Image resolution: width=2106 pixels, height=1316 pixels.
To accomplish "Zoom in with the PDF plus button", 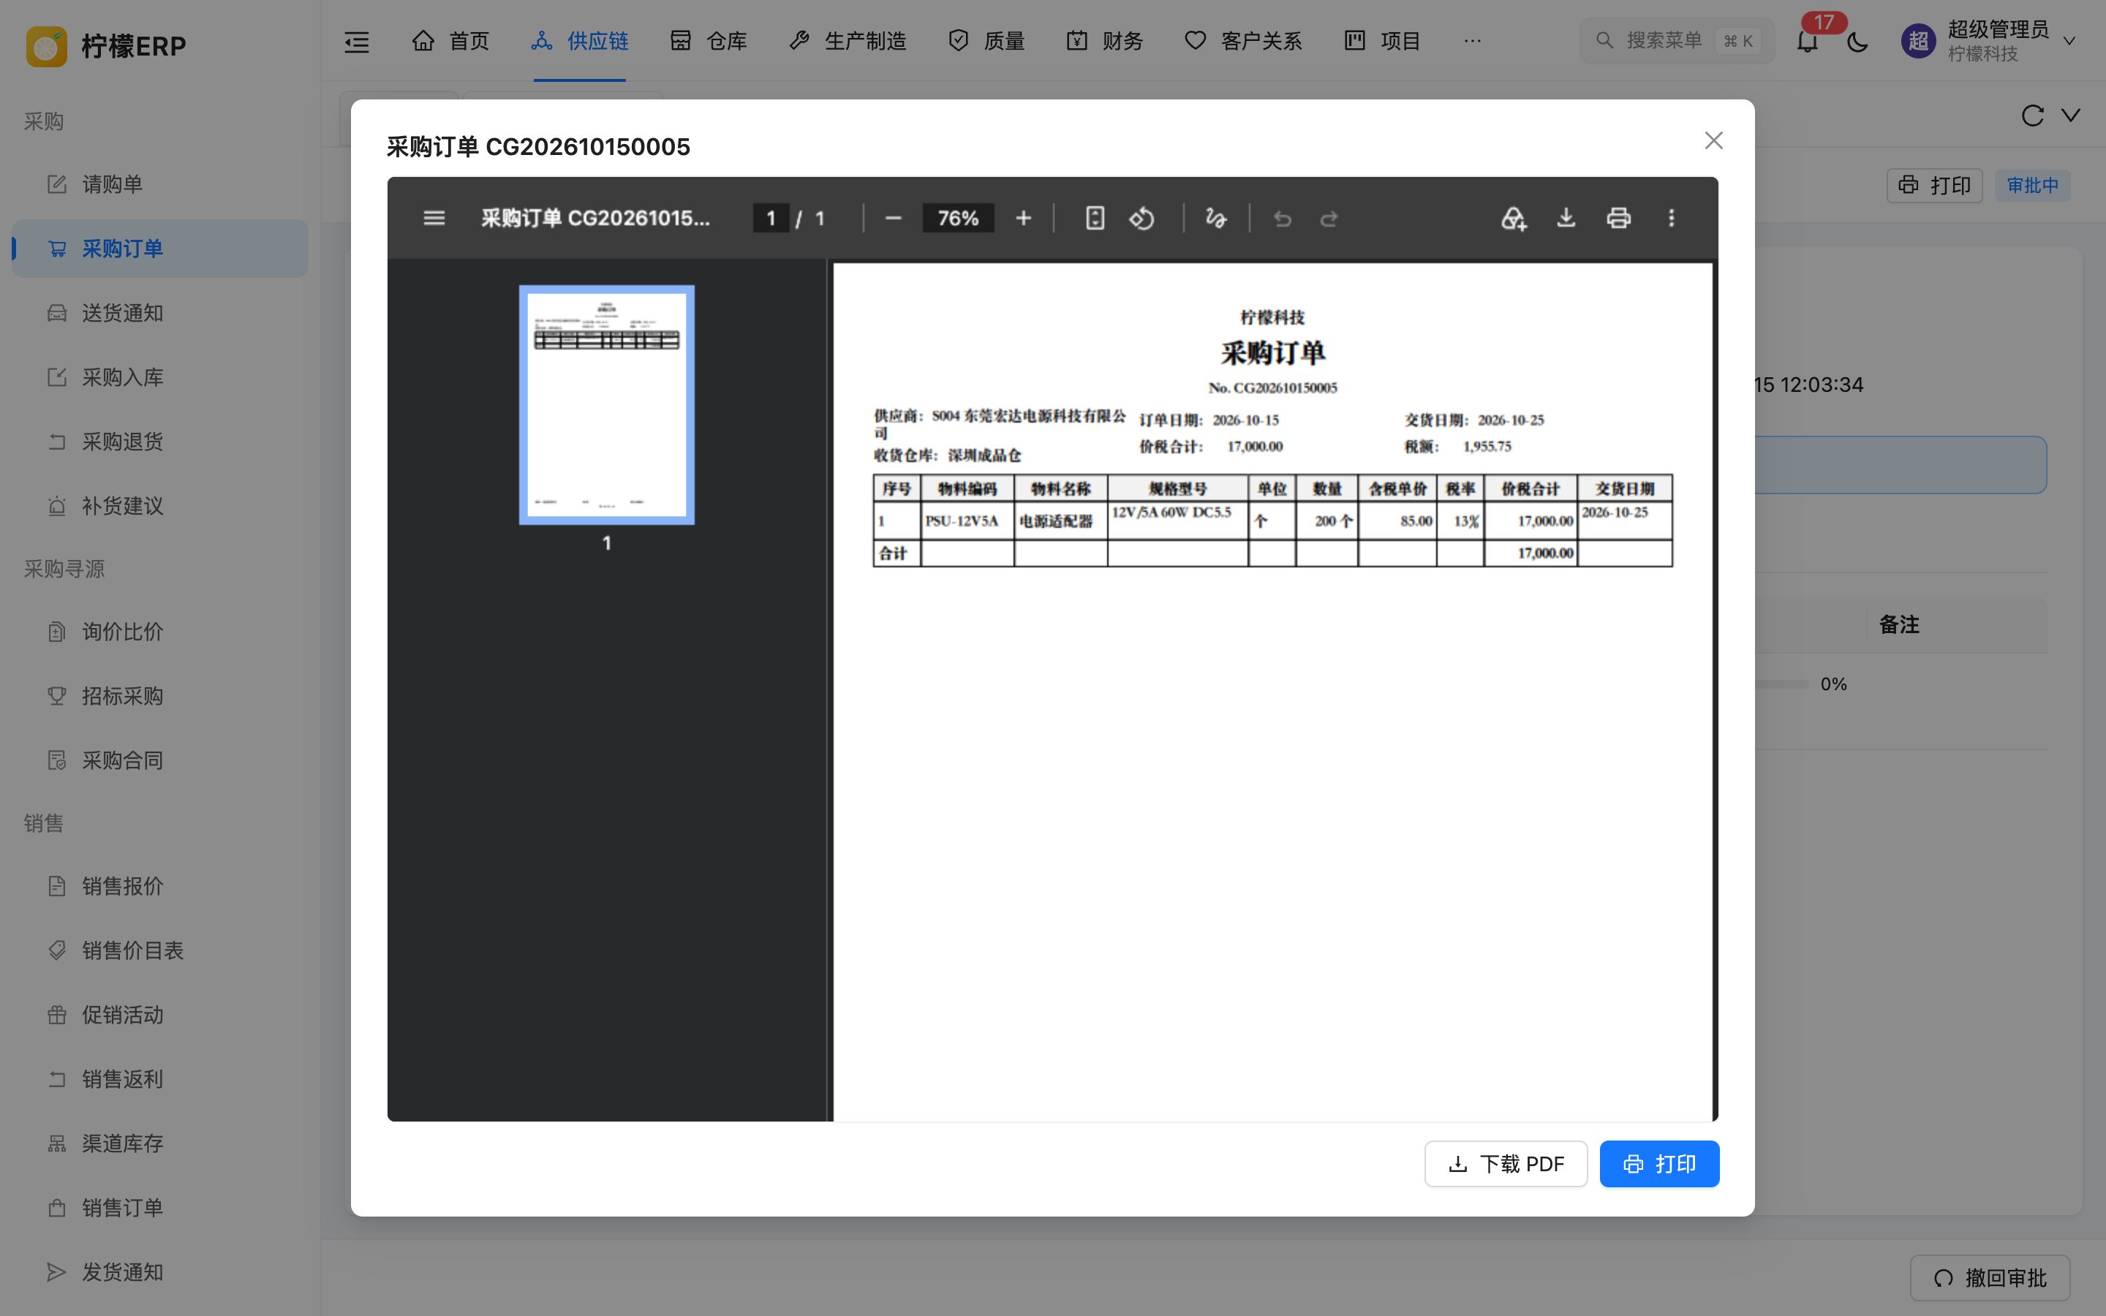I will click(1024, 218).
